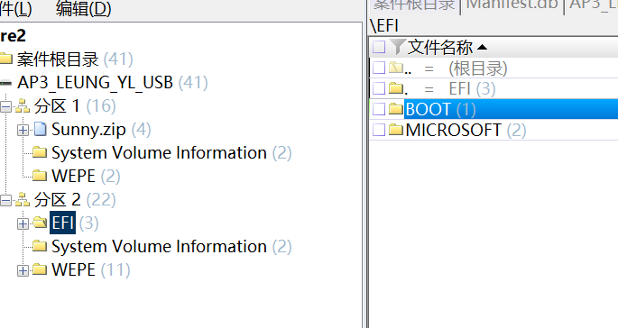
Task: Select System Volume Information under 分区 1
Action: coord(171,153)
